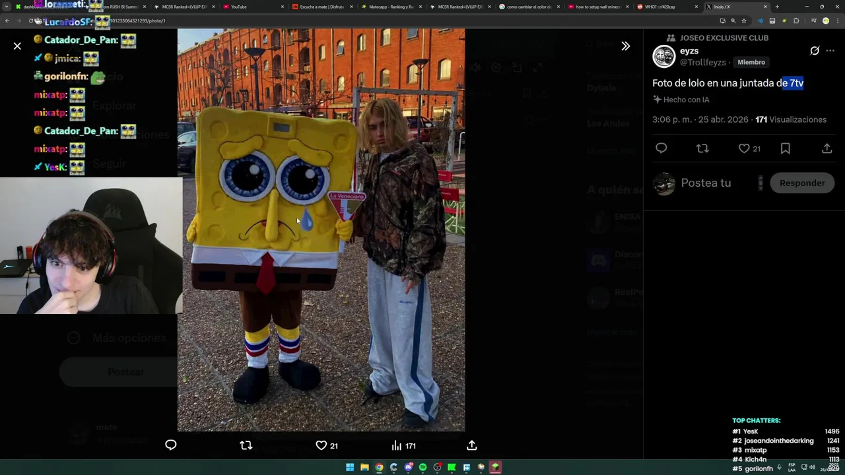Click chat username gorilonfn in overlay

click(66, 77)
